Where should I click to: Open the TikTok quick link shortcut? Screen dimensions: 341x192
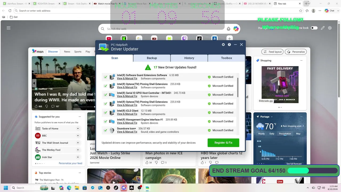tap(199, 38)
